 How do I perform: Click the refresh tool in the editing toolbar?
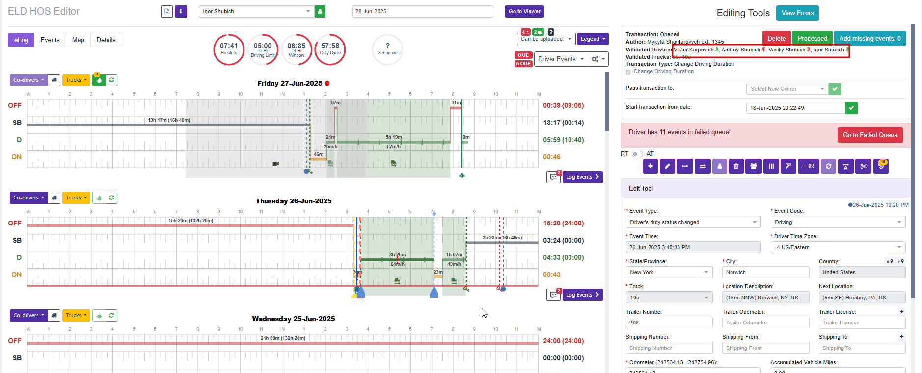point(828,166)
